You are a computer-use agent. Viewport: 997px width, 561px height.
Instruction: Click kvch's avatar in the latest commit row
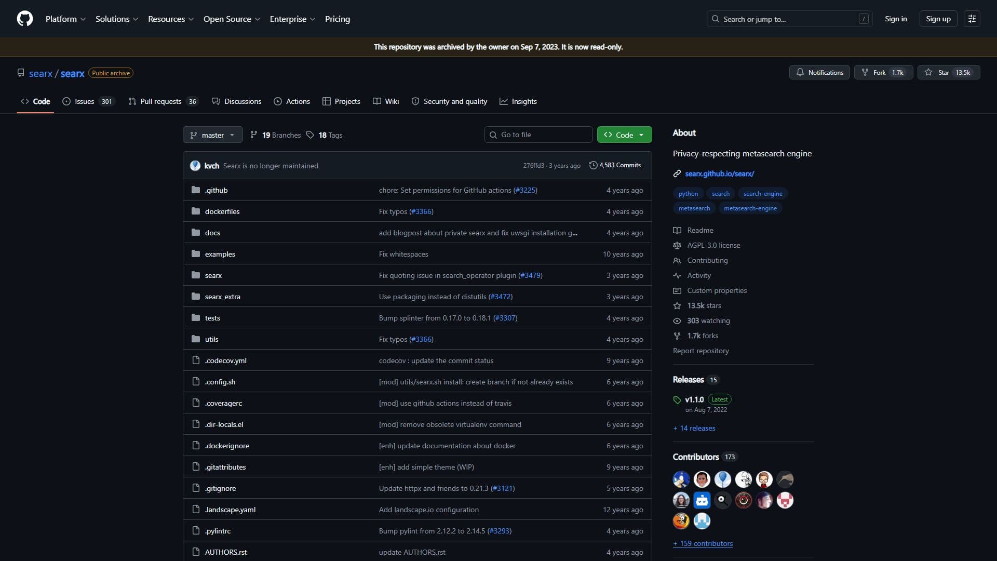tap(195, 166)
